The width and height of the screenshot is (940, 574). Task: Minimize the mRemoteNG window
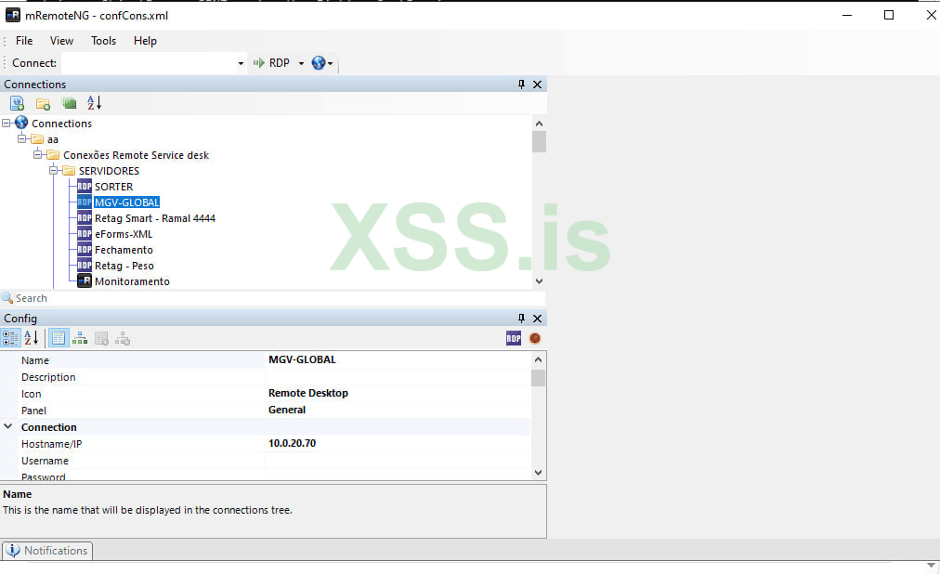[x=847, y=15]
